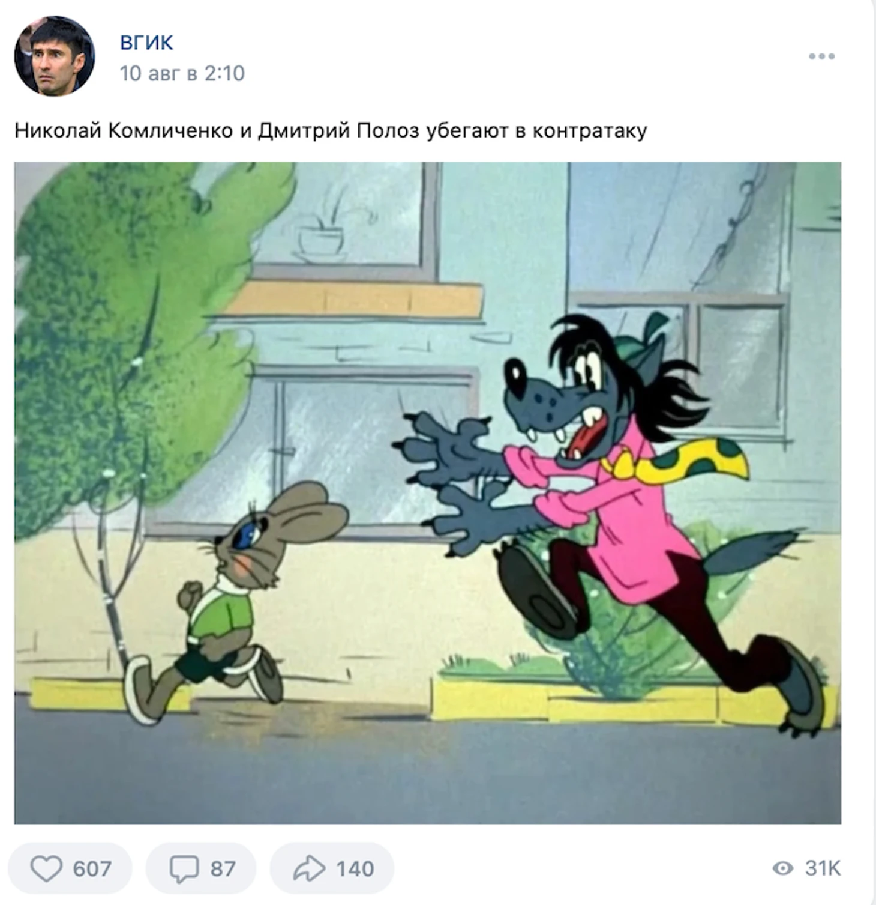Click the 31K views counter
This screenshot has width=876, height=905.
click(x=823, y=868)
